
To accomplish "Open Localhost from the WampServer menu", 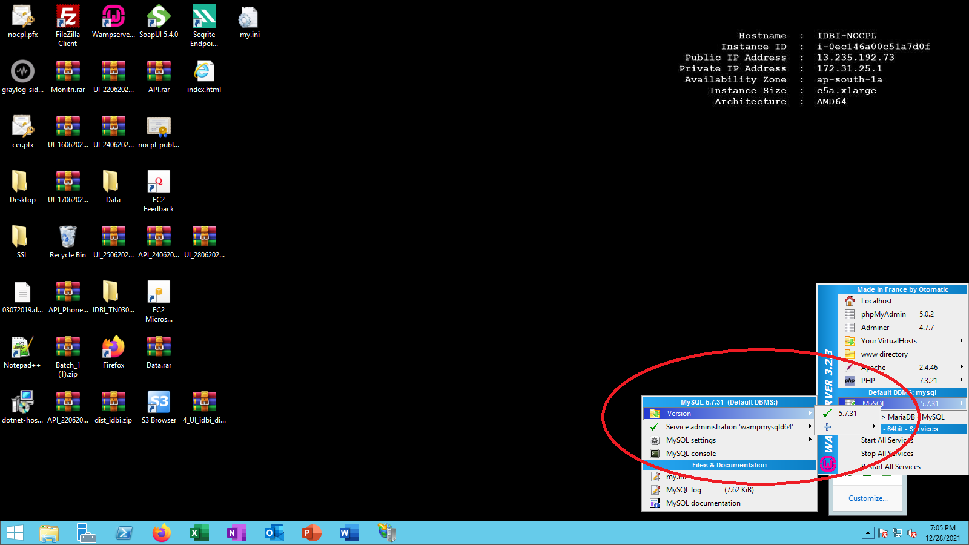I will [902, 301].
